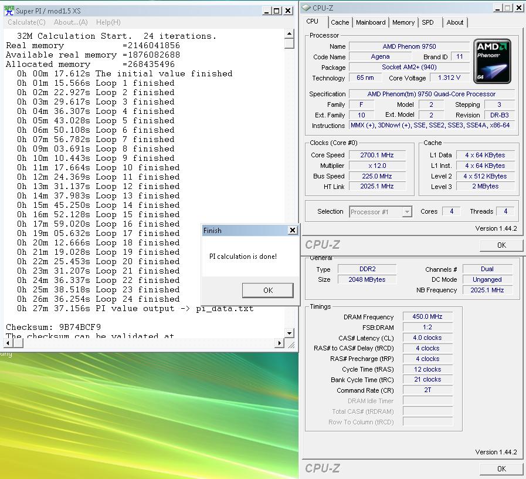Click the '2700.1 MHz' core speed value
Screen dimensions: 526x479
click(377, 155)
